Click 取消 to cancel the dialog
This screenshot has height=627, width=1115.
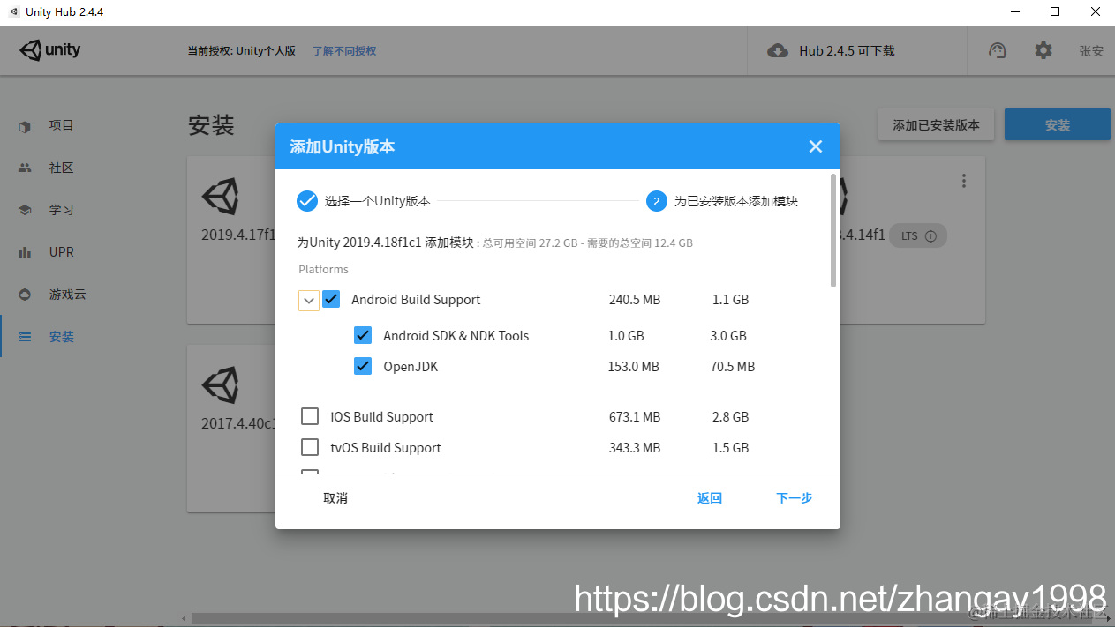(x=335, y=497)
